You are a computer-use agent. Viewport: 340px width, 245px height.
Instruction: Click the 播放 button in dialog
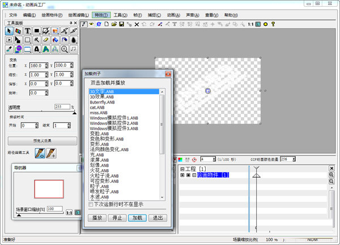(97, 217)
